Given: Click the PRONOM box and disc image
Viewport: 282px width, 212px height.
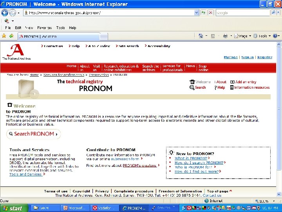Looking at the screenshot, I should tap(29, 89).
